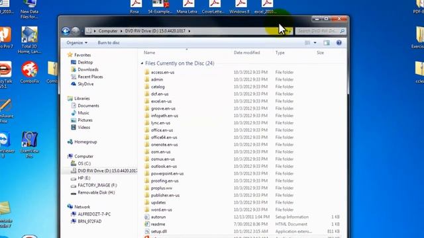This screenshot has width=424, height=238.
Task: Select the autorun setup information file
Action: (158, 218)
